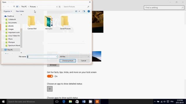The height and width of the screenshot is (104, 186).
Task: Click the Find a setting search icon
Action: coord(182,8)
